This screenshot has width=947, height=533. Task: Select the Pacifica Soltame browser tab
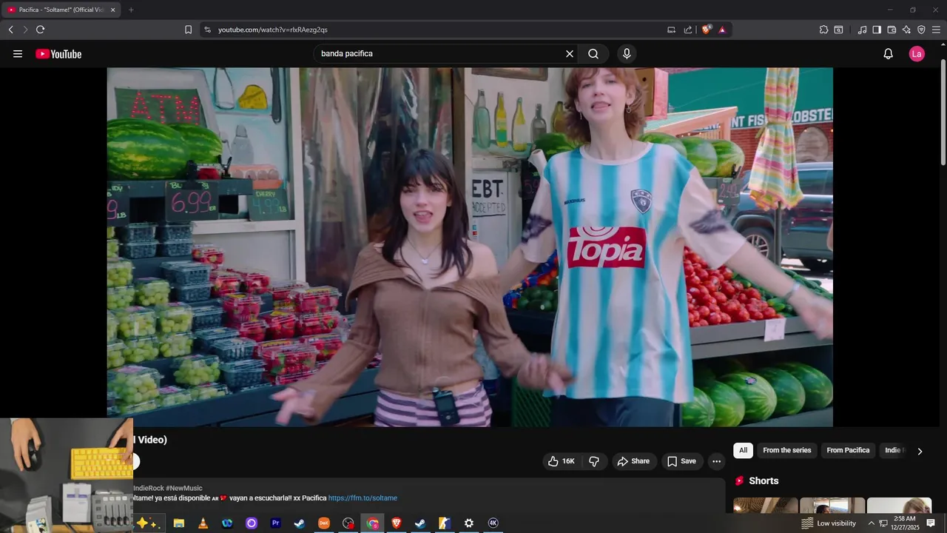click(61, 10)
